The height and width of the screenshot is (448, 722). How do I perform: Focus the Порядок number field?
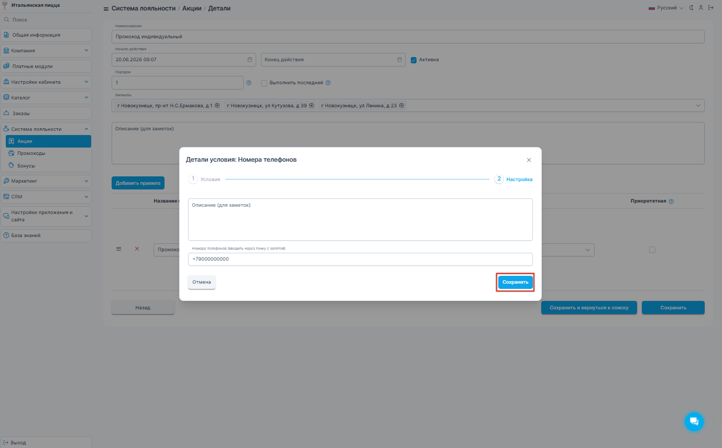pos(178,83)
